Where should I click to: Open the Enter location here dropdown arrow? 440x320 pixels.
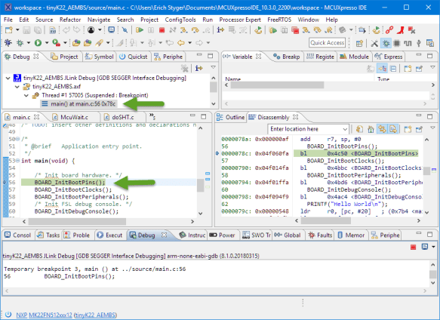345,129
